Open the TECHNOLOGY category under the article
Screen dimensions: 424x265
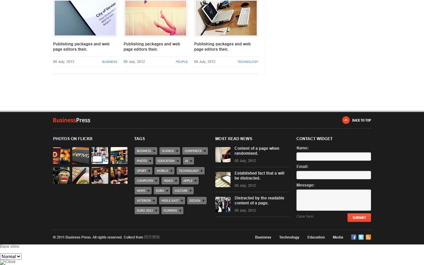tap(248, 62)
